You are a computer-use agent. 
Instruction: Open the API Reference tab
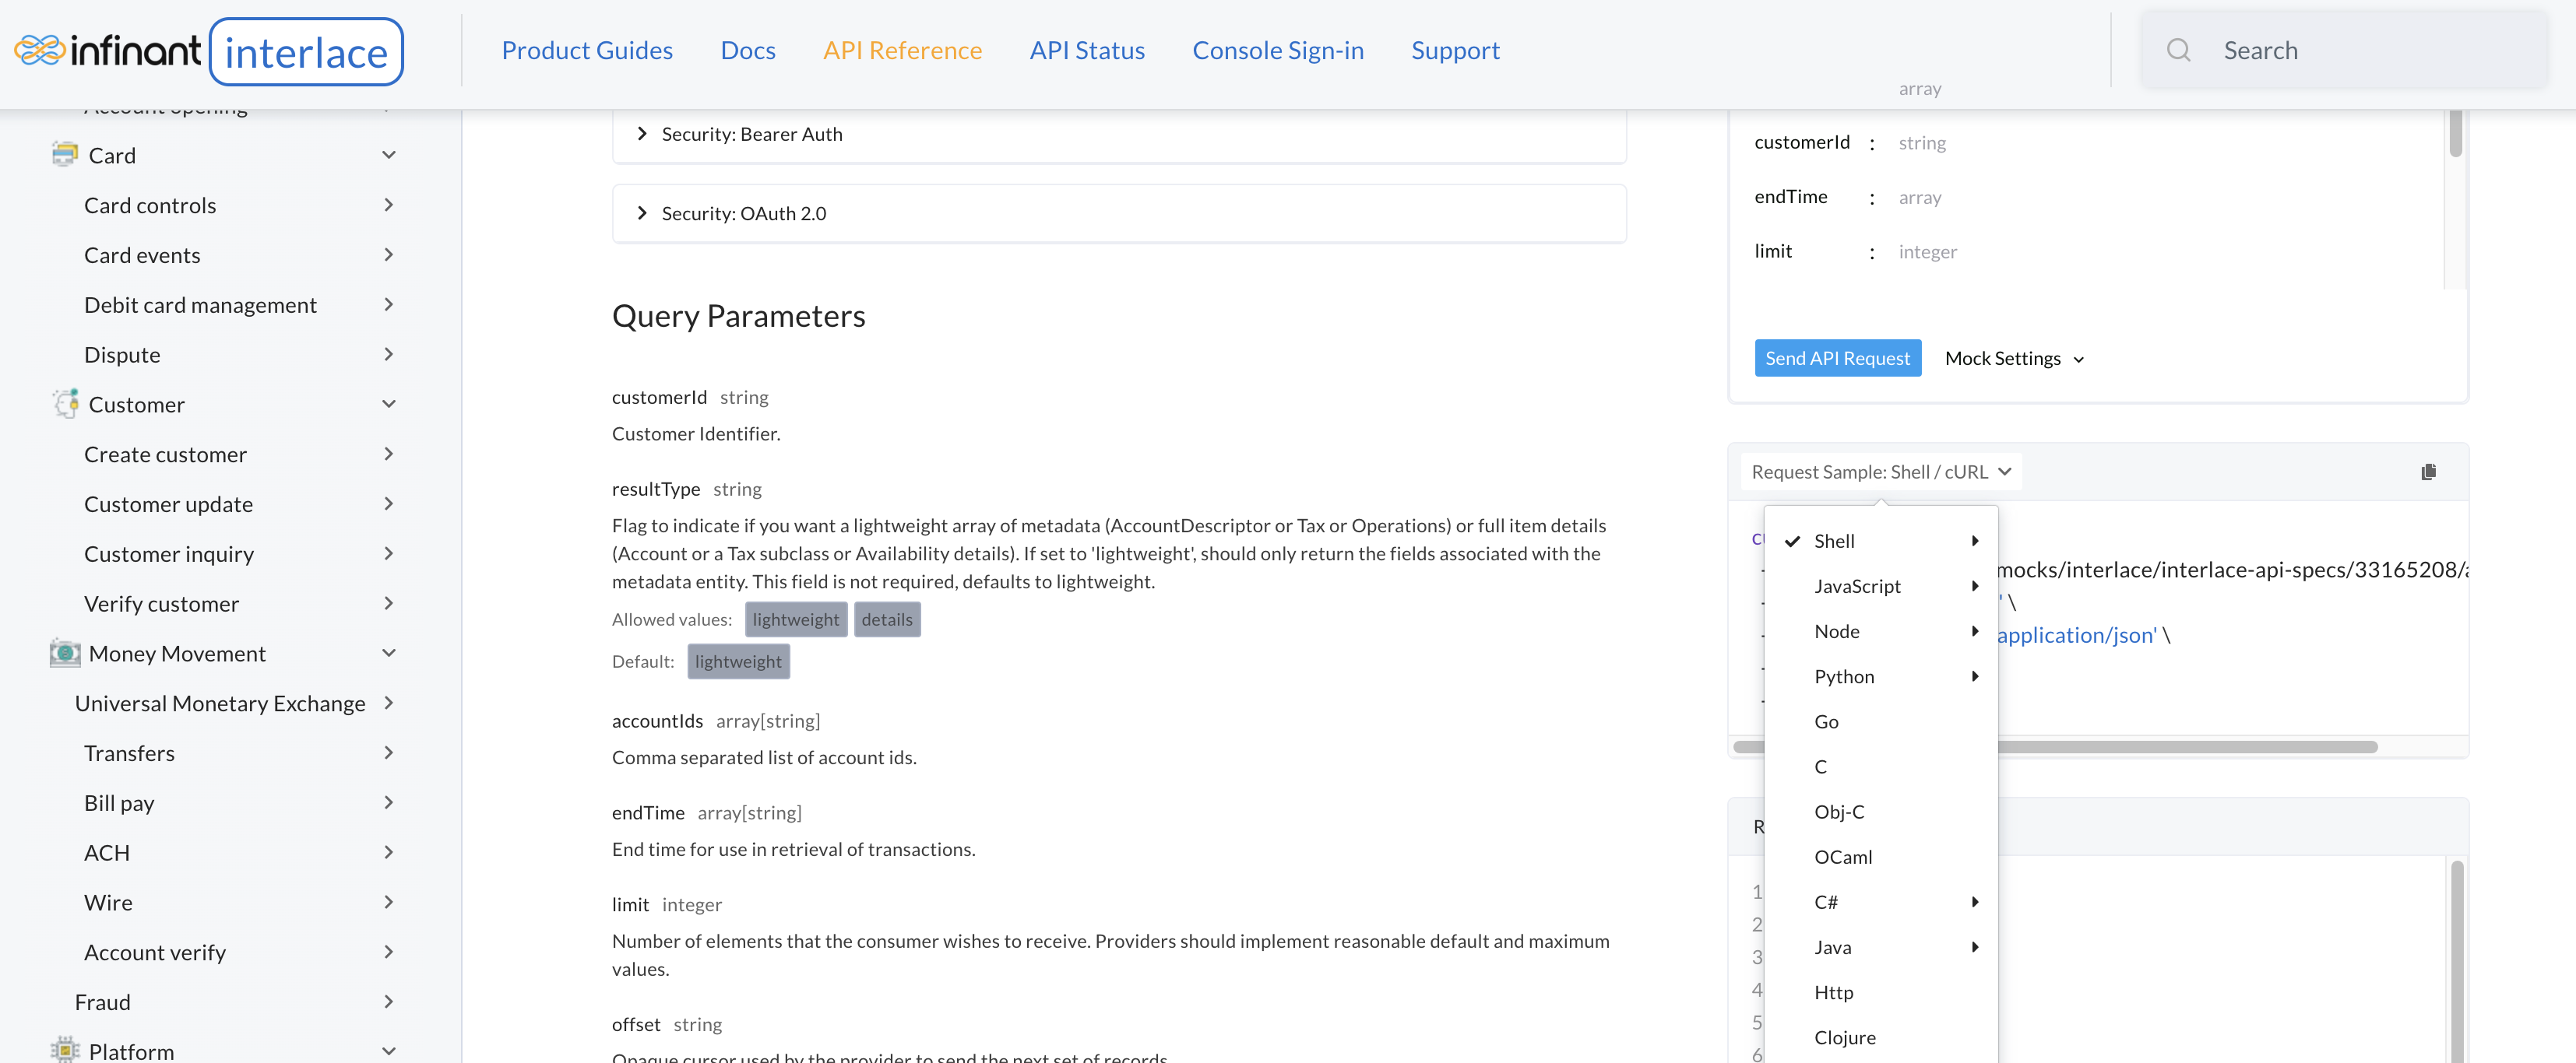[x=902, y=50]
